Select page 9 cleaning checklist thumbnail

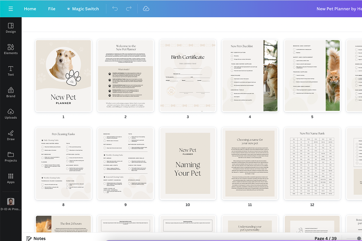click(125, 164)
